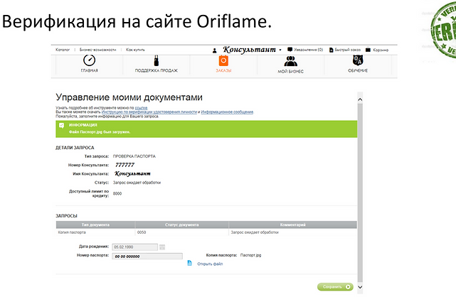Viewport: 456px width, 302px height.
Task: Click the quick order document icon
Action: click(x=331, y=50)
